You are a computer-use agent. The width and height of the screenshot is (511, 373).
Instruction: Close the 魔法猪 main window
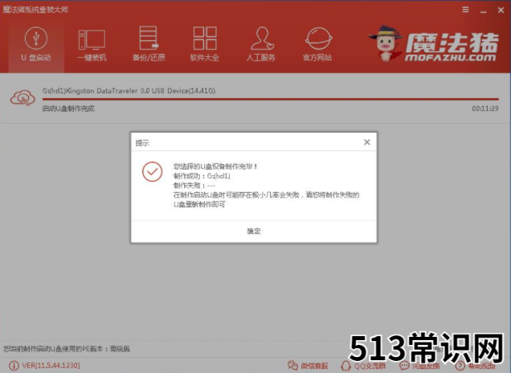click(x=501, y=10)
